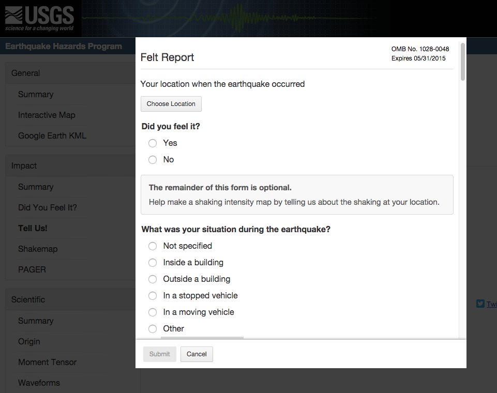Choose the Inside a building option
Viewport: 497px width, 393px height.
(x=153, y=263)
